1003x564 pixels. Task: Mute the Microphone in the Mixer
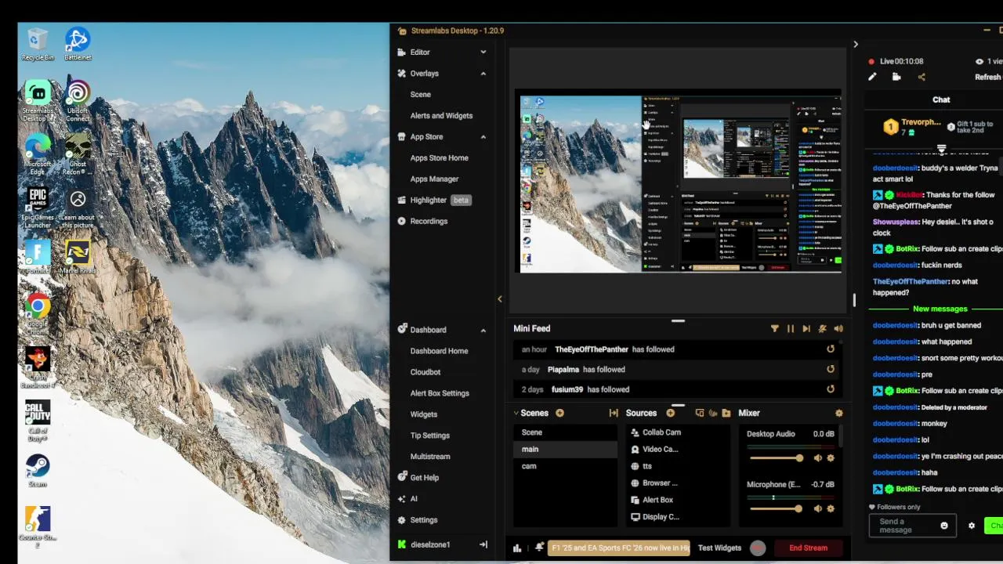818,509
